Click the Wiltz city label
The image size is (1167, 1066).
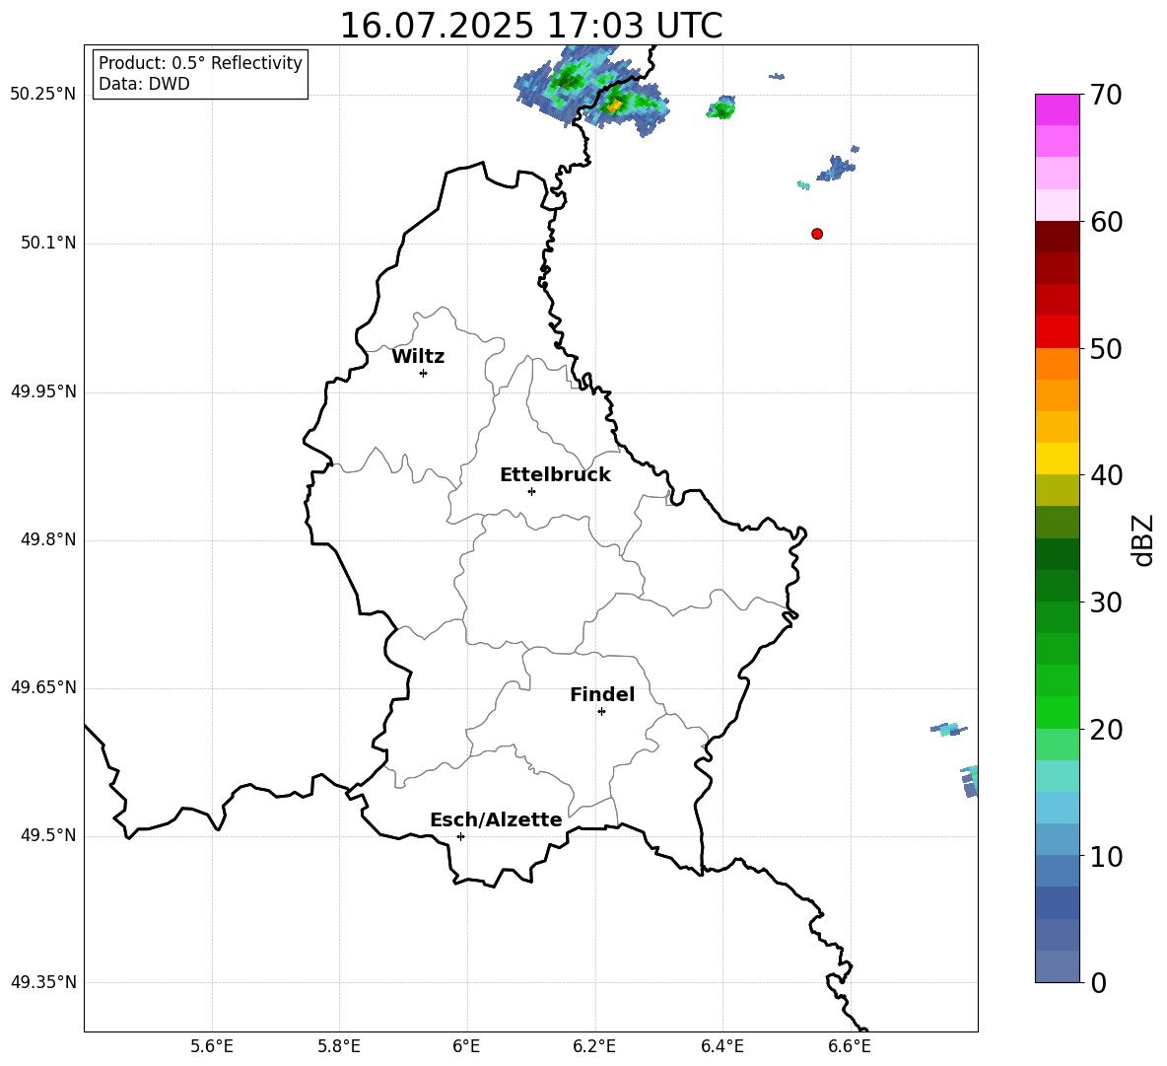pos(418,357)
